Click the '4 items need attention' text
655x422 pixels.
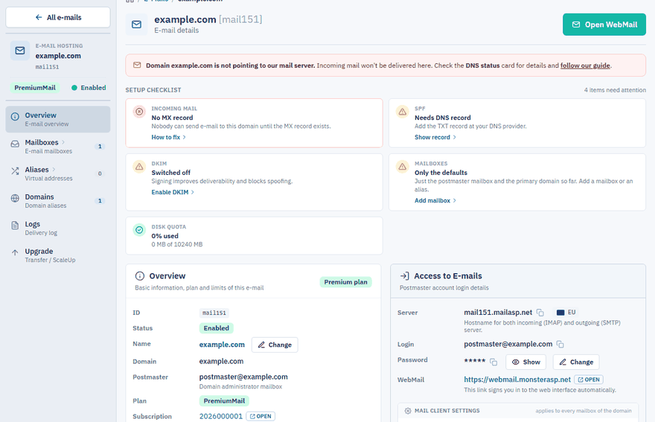(615, 90)
